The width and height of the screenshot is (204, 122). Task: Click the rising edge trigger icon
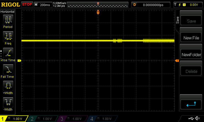[180, 5]
